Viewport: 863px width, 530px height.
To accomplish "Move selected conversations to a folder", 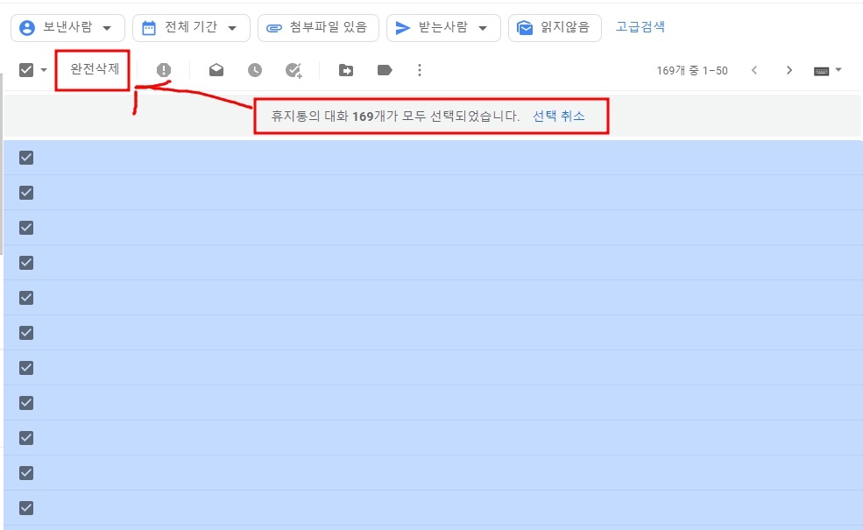I will click(345, 69).
